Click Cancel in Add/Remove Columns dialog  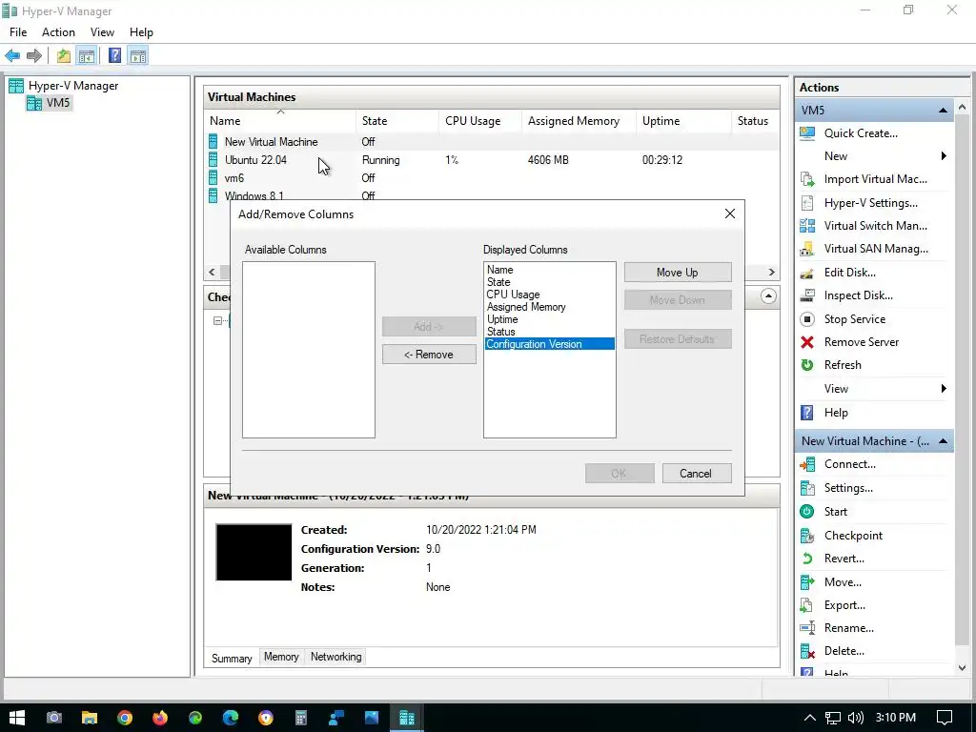tap(696, 473)
